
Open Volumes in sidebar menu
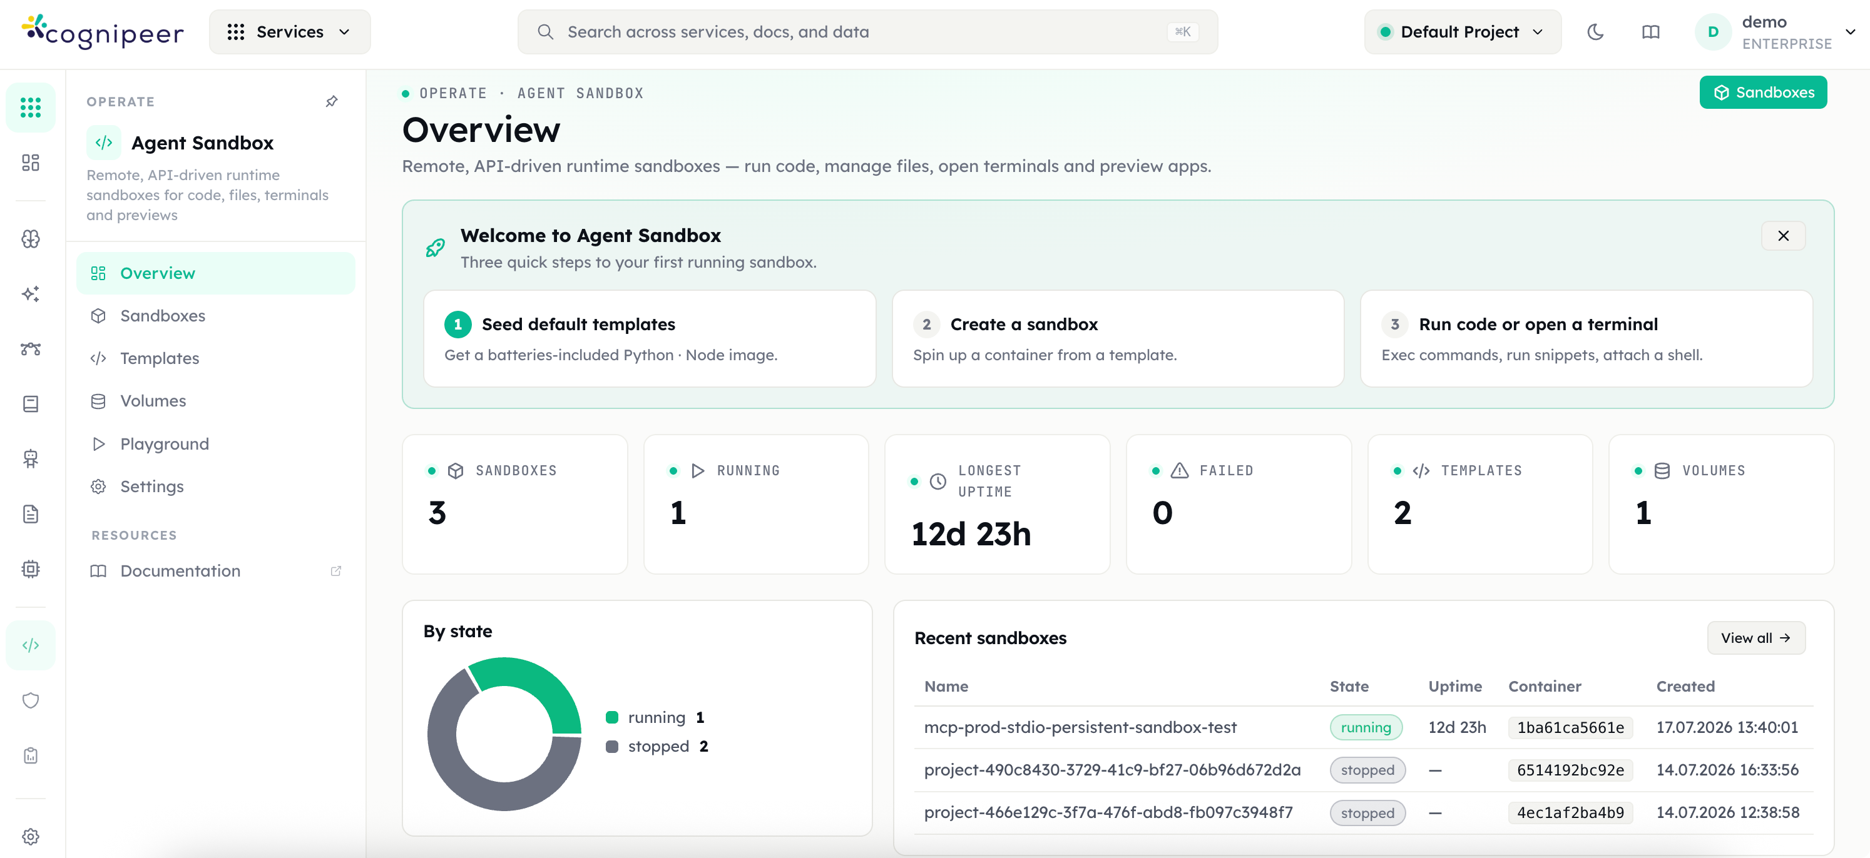point(216,401)
